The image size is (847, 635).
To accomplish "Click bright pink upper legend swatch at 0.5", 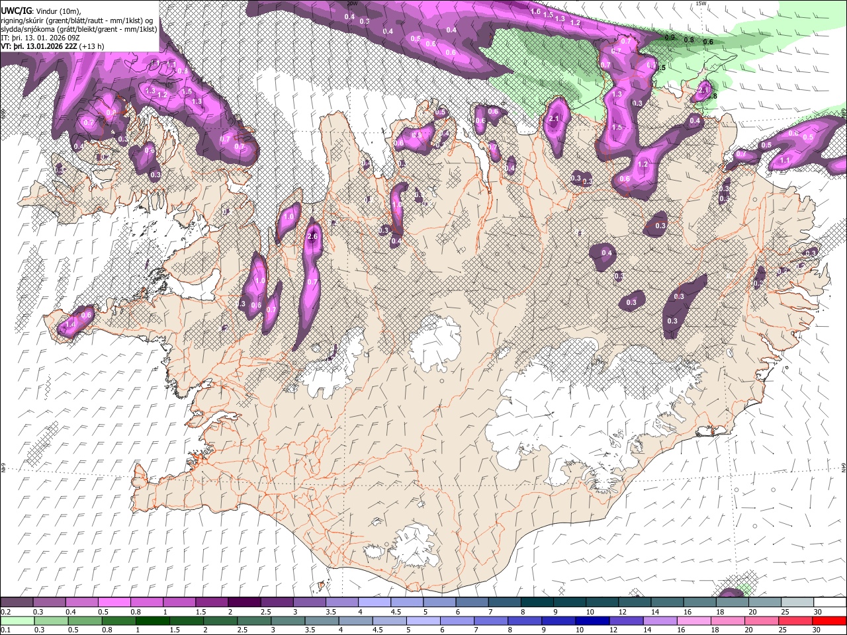I will [x=114, y=602].
